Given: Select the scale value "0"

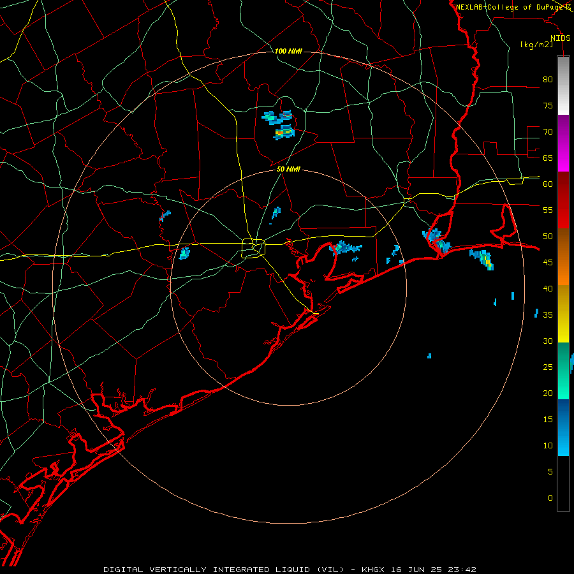Looking at the screenshot, I should pyautogui.click(x=550, y=498).
